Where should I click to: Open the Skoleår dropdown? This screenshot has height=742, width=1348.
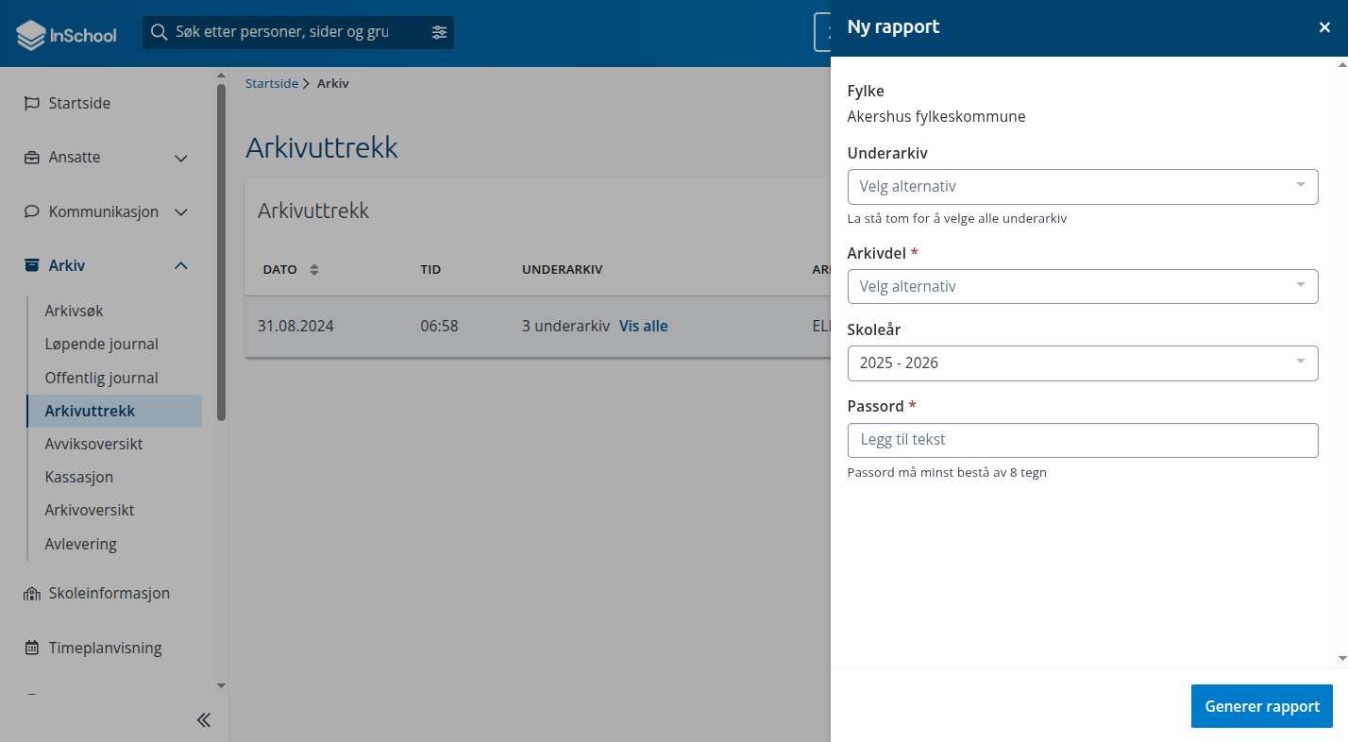1083,363
